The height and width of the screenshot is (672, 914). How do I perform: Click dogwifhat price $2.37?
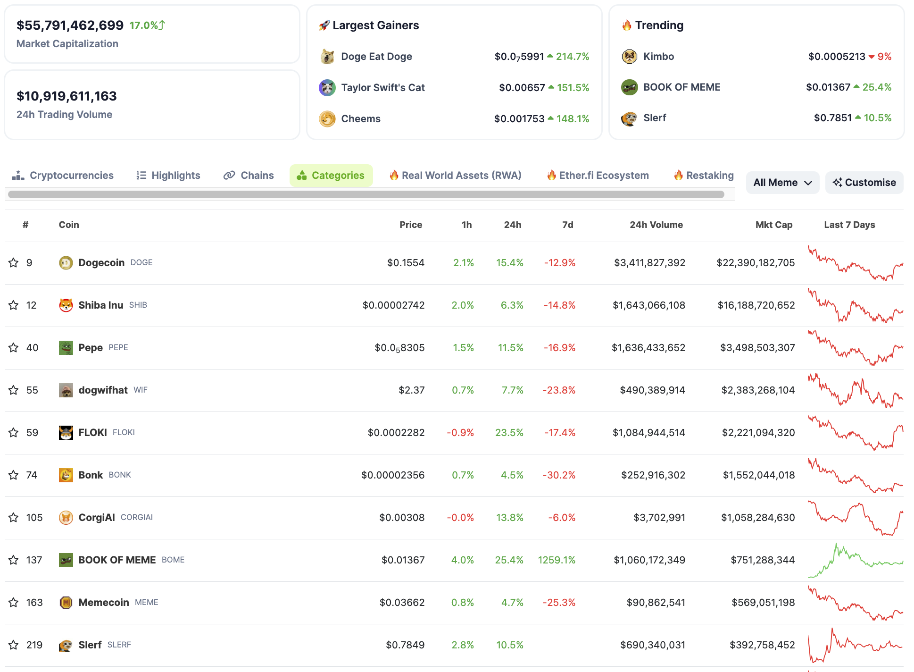point(412,390)
